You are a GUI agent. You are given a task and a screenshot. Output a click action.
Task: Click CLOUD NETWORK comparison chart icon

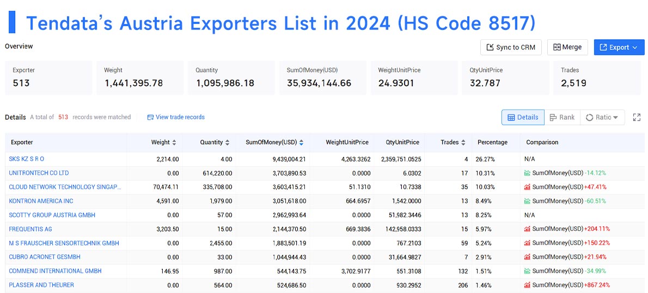527,187
